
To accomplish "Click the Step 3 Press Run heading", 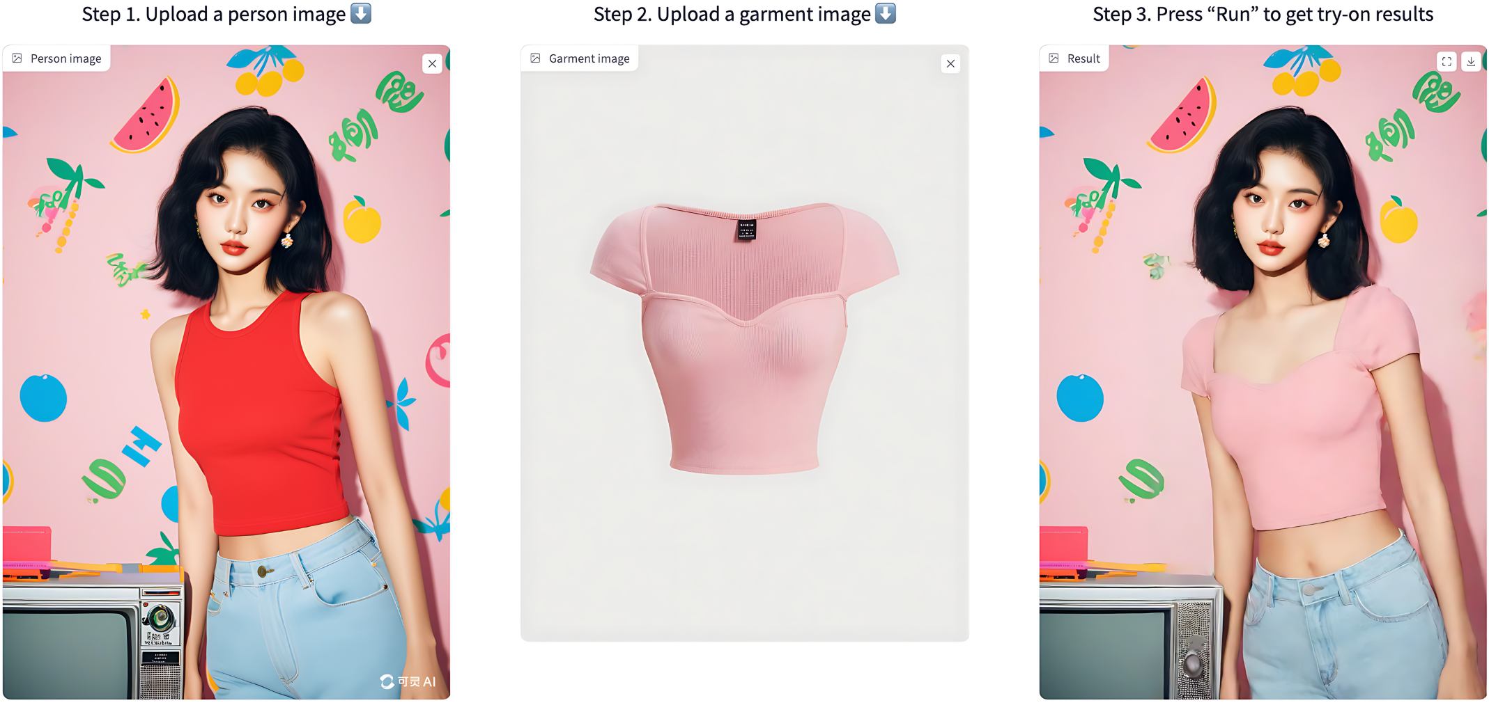I will [1263, 14].
